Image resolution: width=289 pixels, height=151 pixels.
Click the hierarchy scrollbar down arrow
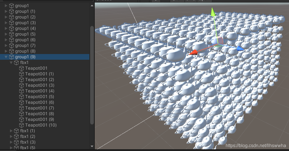pos(92,146)
